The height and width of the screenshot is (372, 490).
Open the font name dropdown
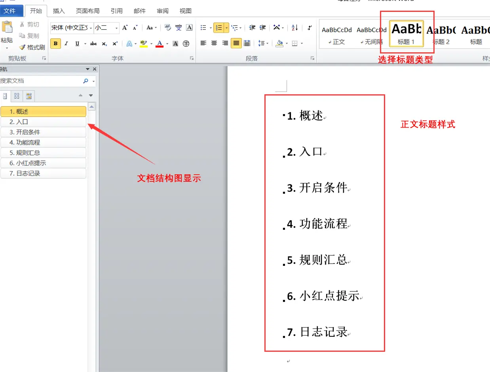click(91, 28)
